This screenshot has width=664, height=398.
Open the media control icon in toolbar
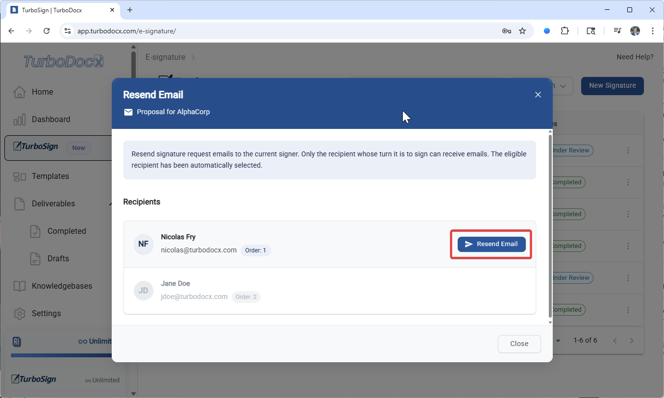[x=617, y=31]
